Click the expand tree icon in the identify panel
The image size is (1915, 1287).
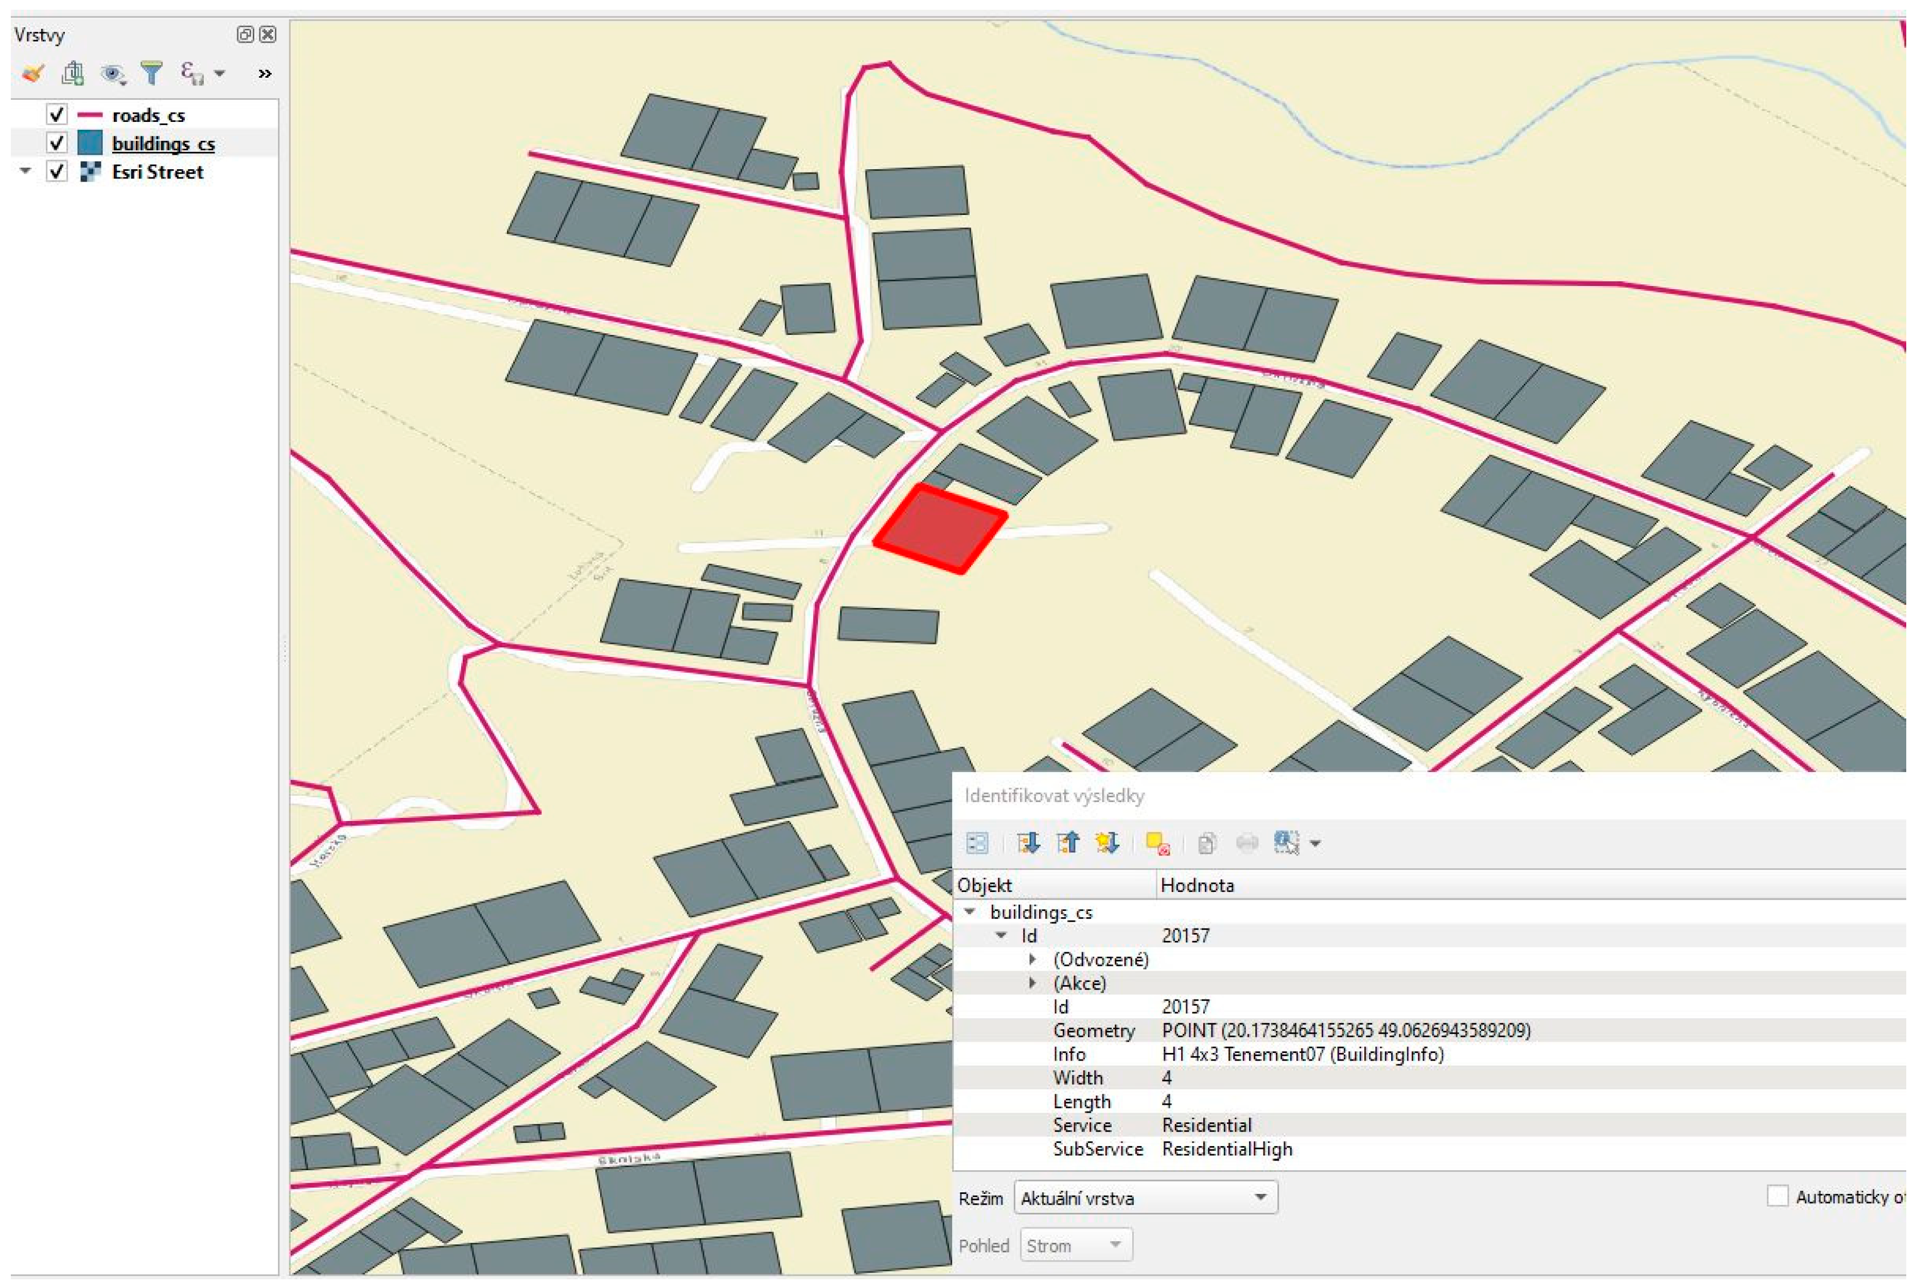click(x=1027, y=843)
